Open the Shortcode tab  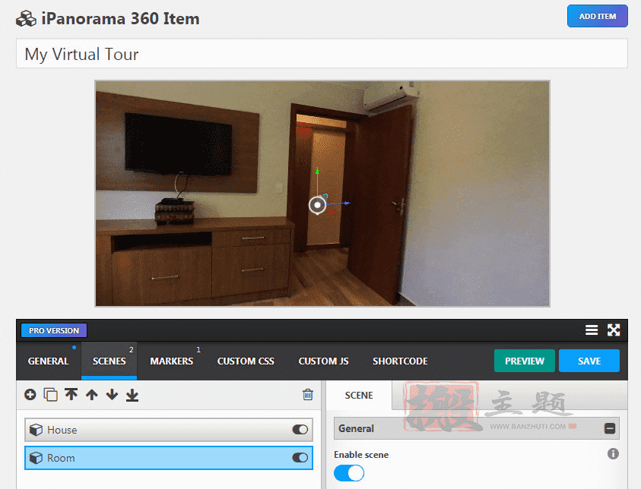tap(400, 361)
